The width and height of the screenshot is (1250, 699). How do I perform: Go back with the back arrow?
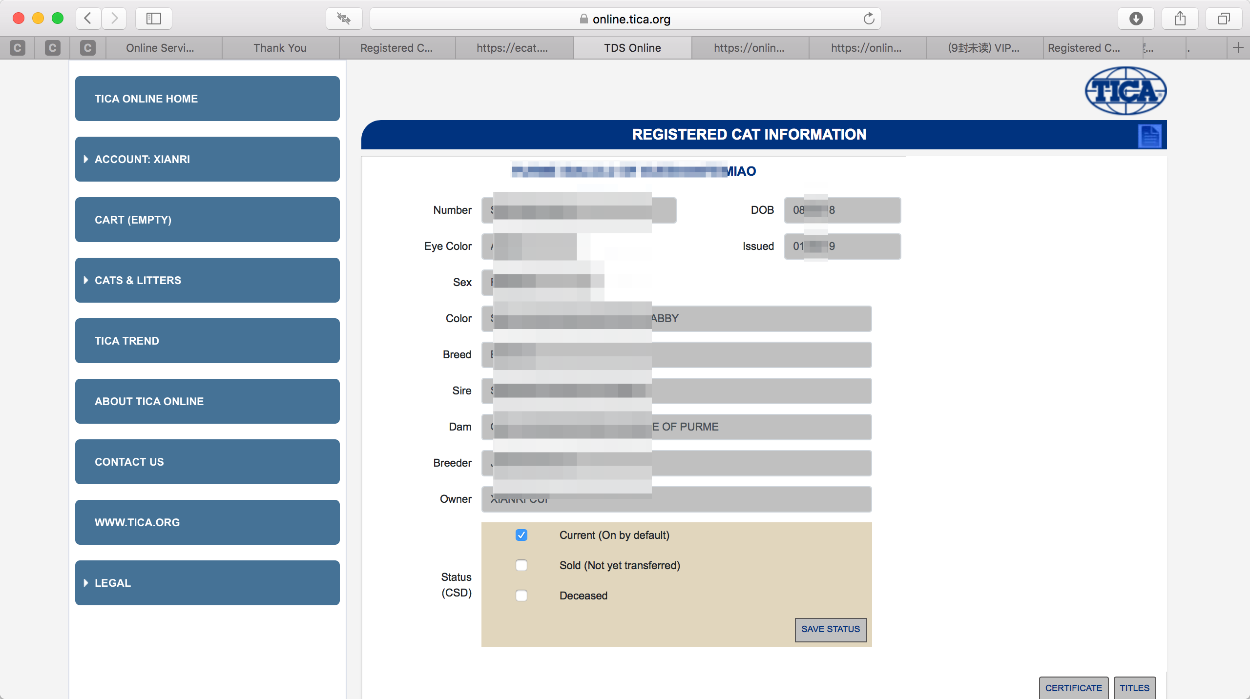[88, 19]
